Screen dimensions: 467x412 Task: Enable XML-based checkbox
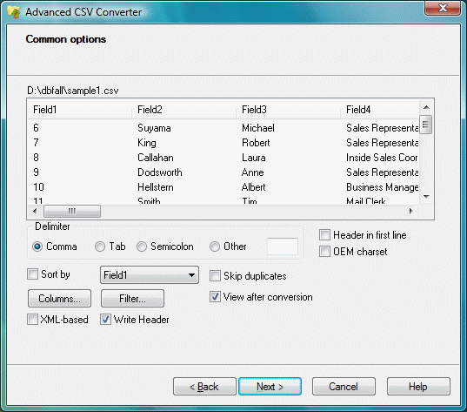click(32, 319)
